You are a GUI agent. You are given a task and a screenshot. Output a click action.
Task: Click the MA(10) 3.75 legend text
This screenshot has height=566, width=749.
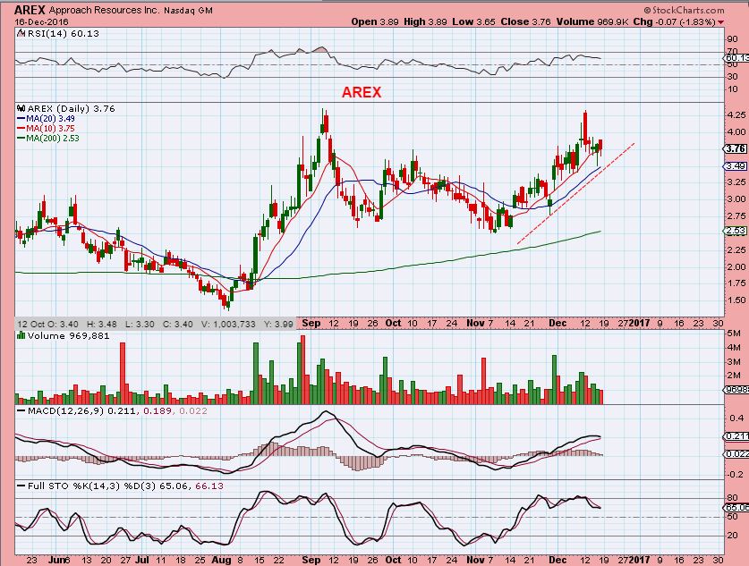[x=50, y=129]
